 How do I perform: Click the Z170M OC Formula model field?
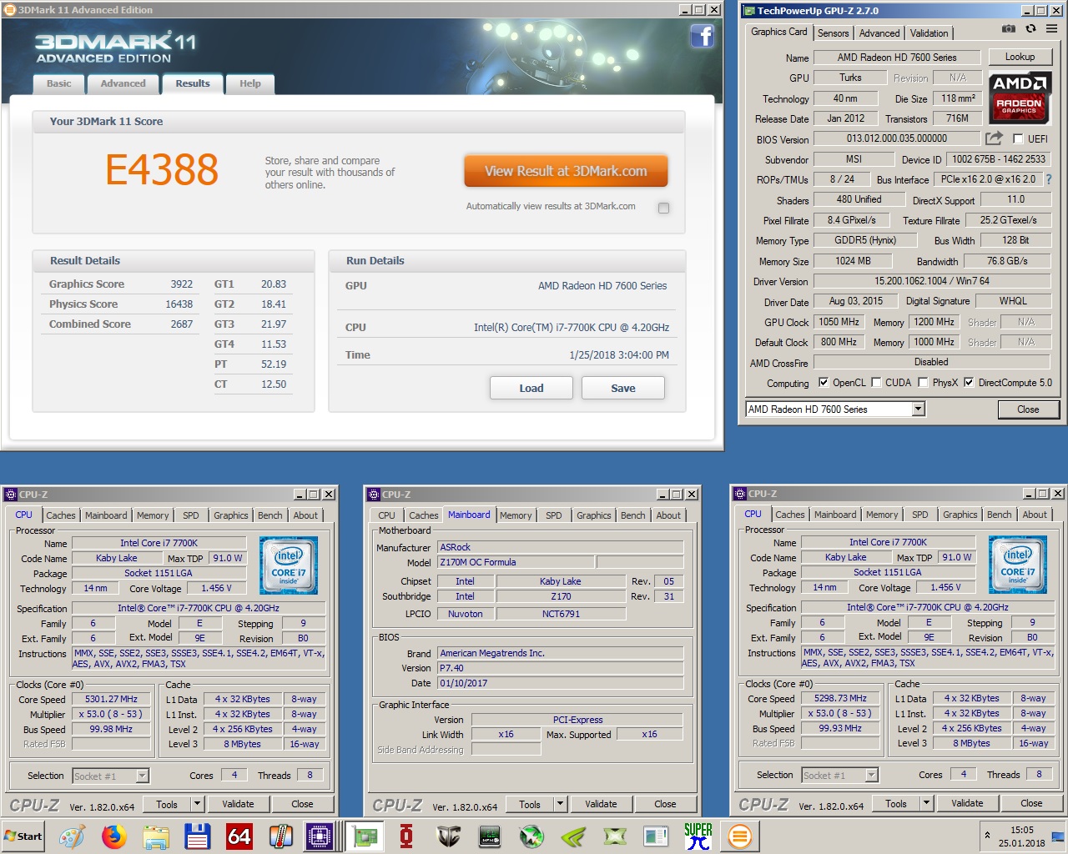516,562
